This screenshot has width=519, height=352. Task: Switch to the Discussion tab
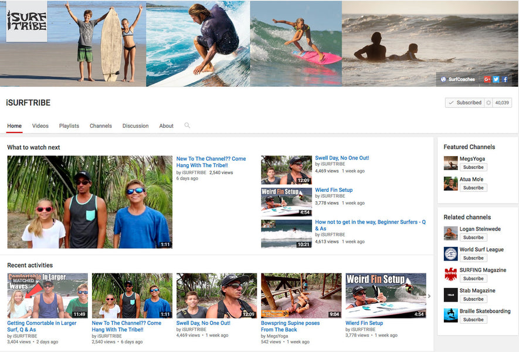[x=135, y=126]
